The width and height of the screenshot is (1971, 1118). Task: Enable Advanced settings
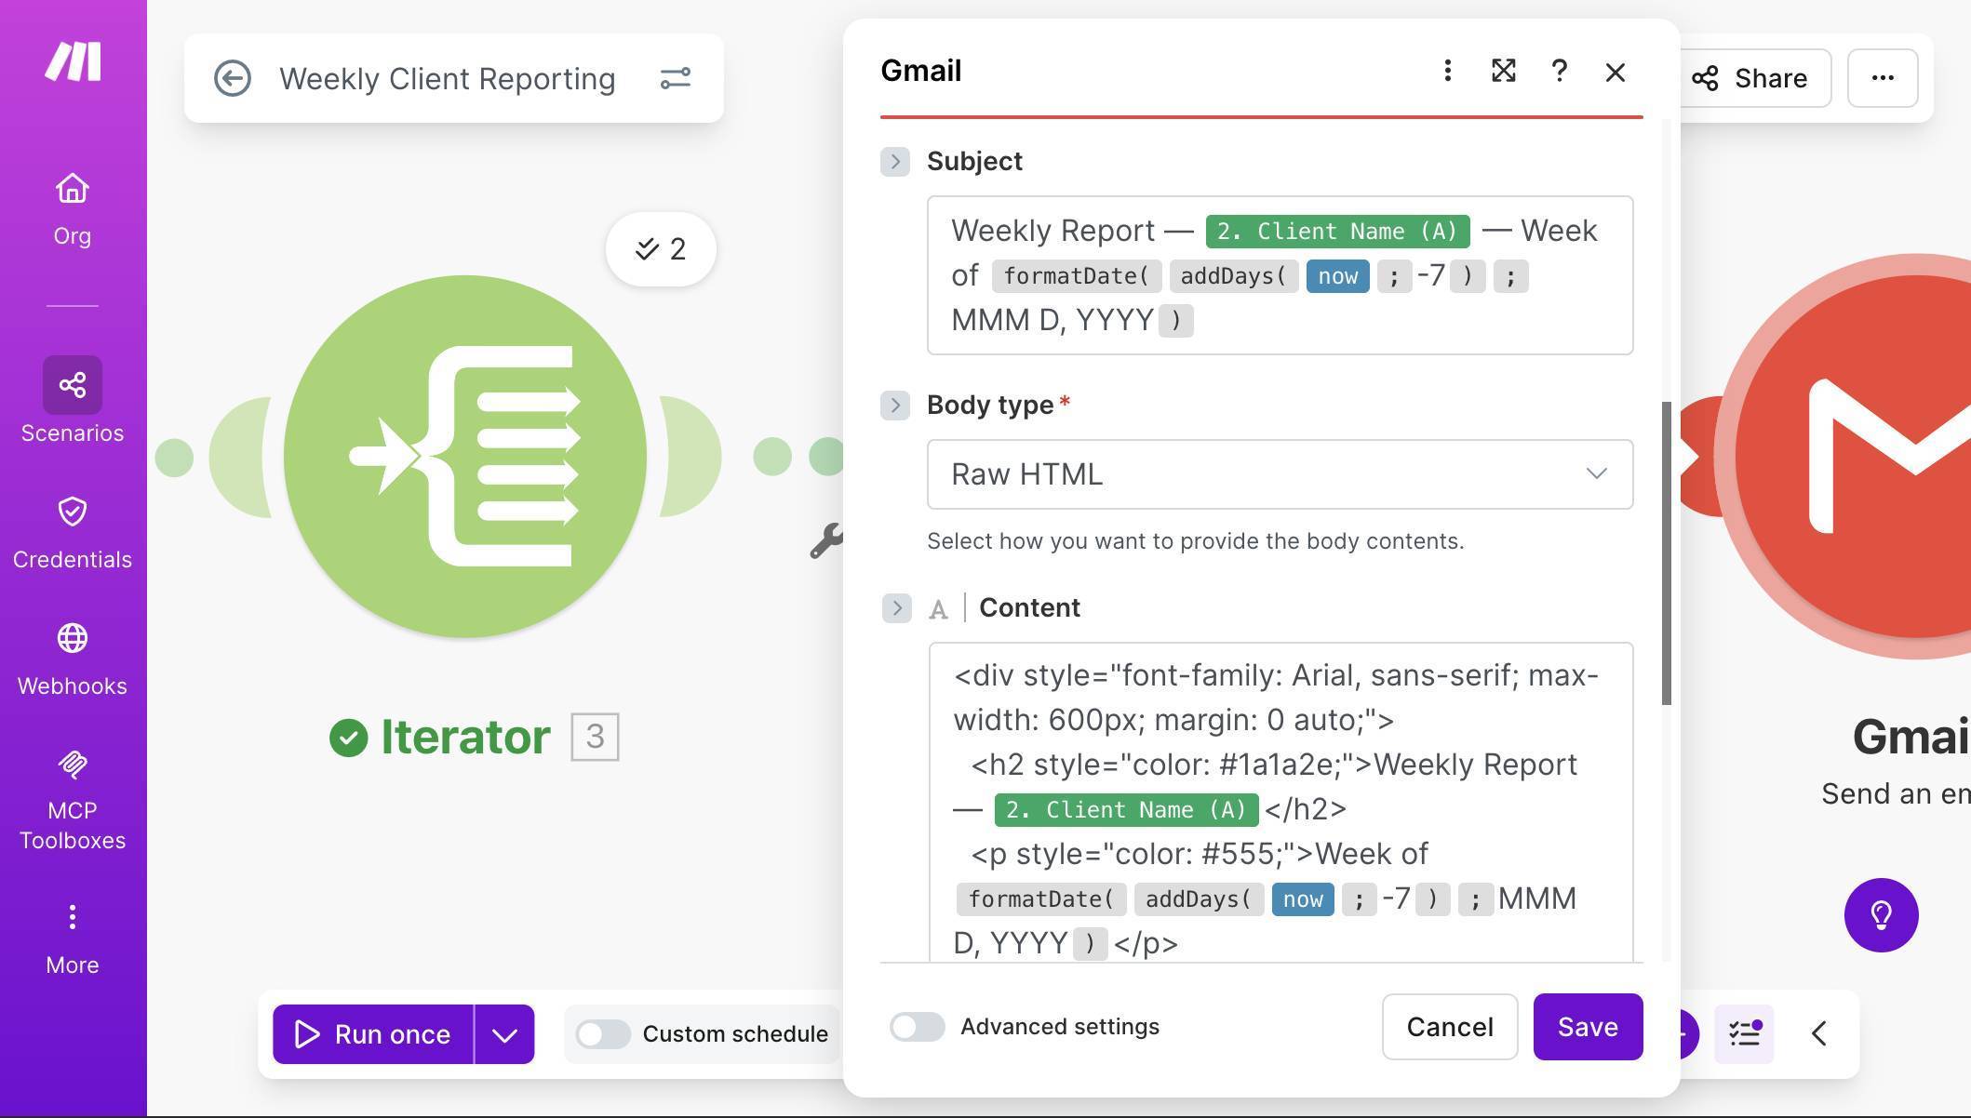[x=917, y=1027]
